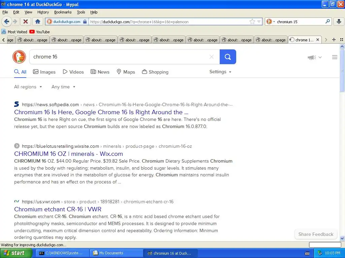
Task: Click the padlock site security icon
Action: point(85,21)
